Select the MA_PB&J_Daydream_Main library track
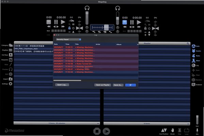 (x=34, y=49)
